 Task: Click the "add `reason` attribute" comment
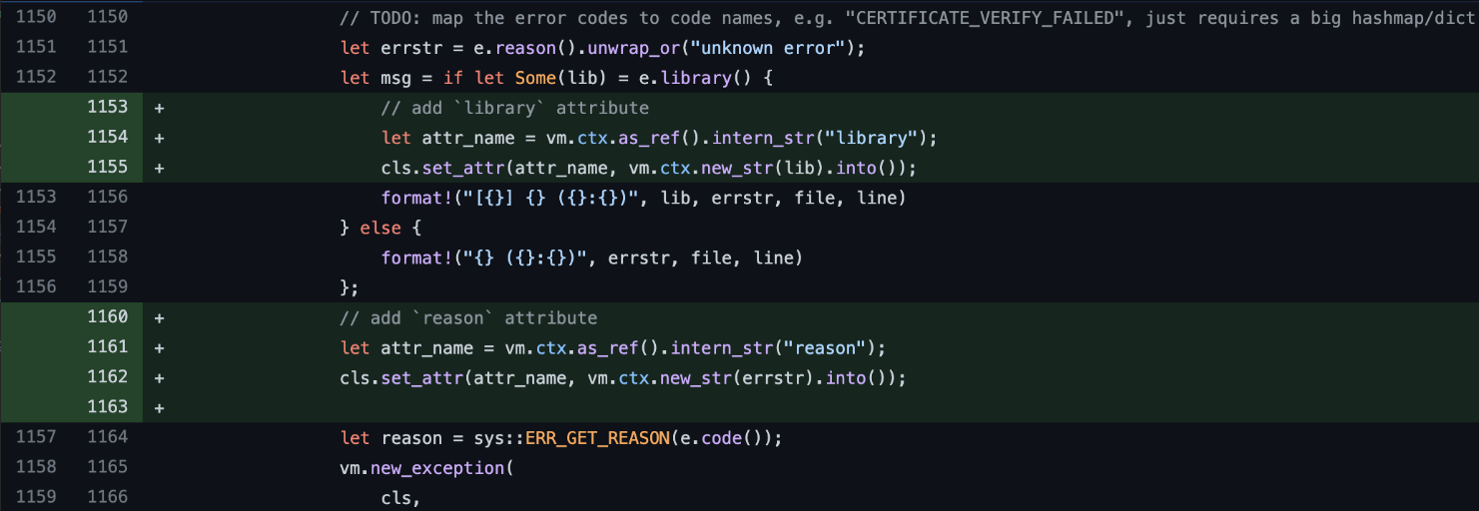pyautogui.click(x=468, y=317)
